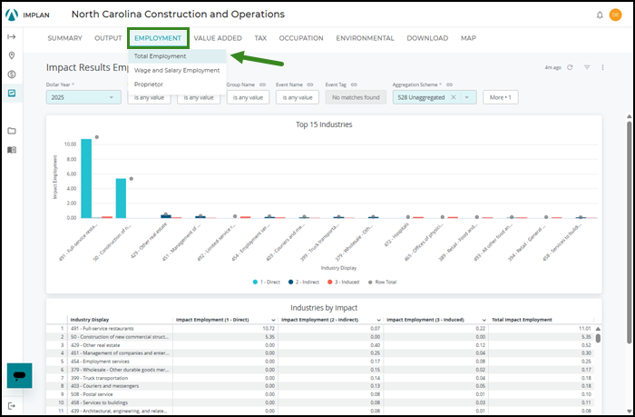Expand the Aggregation Scheme dropdown arrow

pyautogui.click(x=467, y=97)
